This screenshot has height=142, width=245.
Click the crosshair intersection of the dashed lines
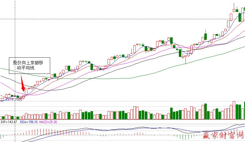14,19
